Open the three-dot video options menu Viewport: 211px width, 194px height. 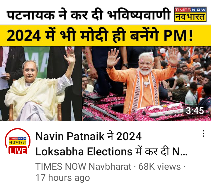pos(203,133)
